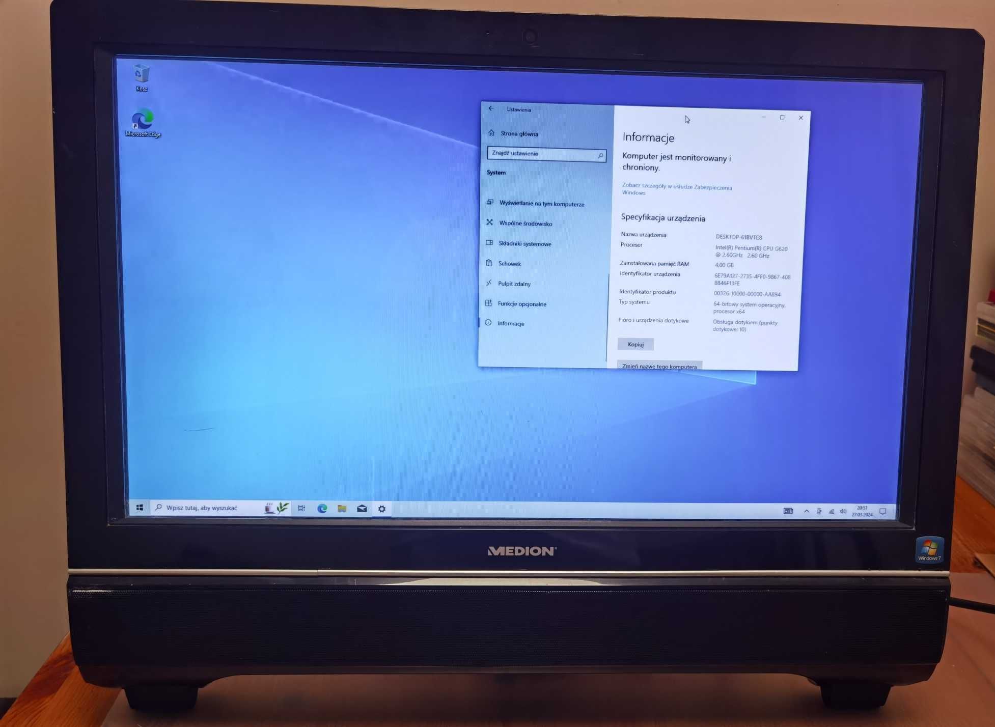
Task: Click the Settings gear on taskbar
Action: (382, 509)
